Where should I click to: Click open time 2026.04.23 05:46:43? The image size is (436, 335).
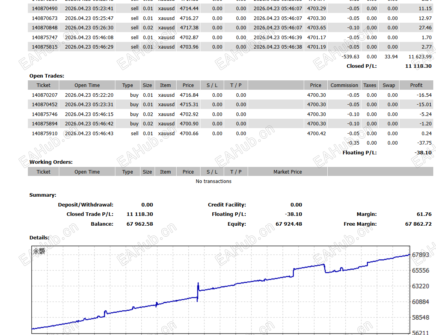pyautogui.click(x=89, y=134)
